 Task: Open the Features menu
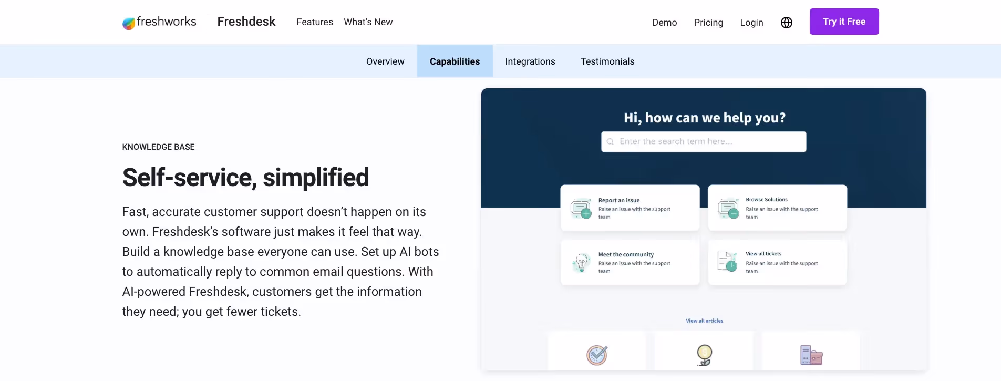tap(315, 22)
